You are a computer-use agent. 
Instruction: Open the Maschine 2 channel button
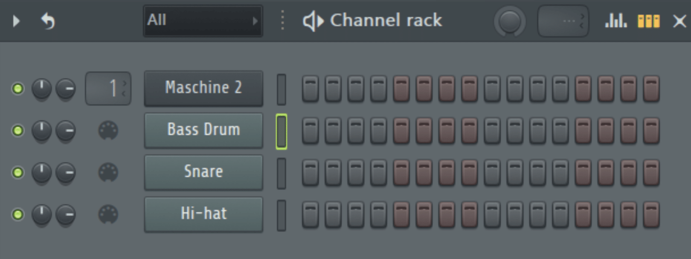tap(203, 88)
